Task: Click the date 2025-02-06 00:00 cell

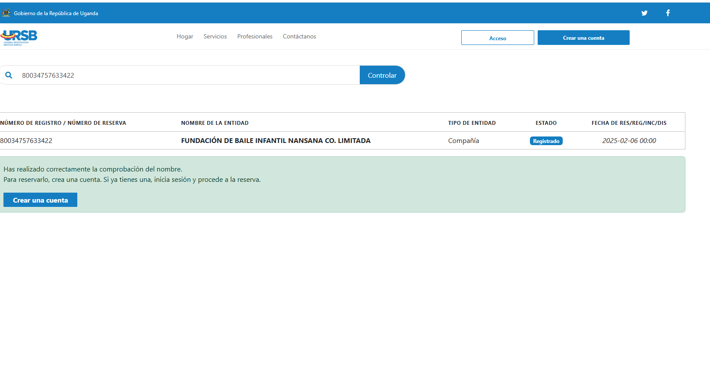Action: pos(629,141)
